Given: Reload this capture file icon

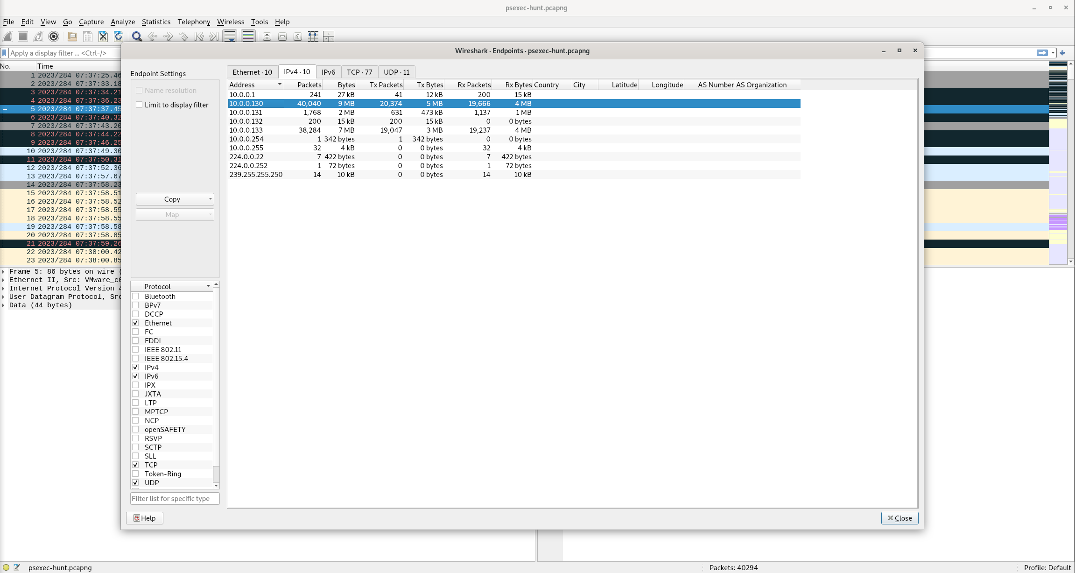Looking at the screenshot, I should tap(119, 36).
